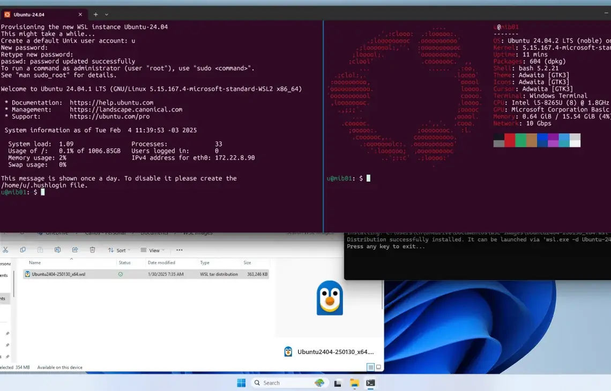This screenshot has height=391, width=611.
Task: Click the 1/30/2025 7:35 AM date cell
Action: [x=166, y=274]
